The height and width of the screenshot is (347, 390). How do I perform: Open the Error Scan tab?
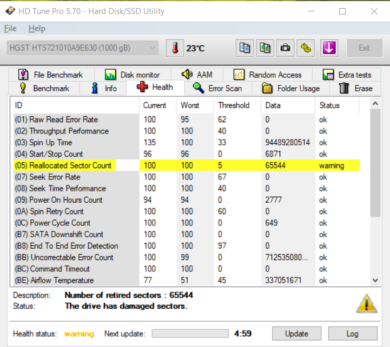tap(218, 88)
